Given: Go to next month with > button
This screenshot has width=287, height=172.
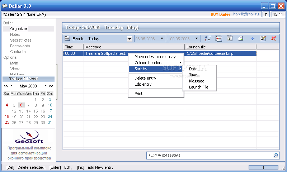Looking at the screenshot, I should 46,86.
